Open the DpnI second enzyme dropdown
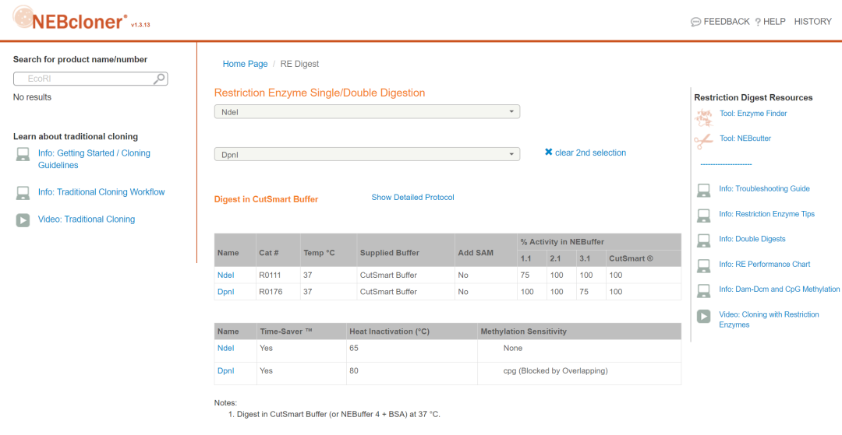This screenshot has height=435, width=842. point(366,154)
